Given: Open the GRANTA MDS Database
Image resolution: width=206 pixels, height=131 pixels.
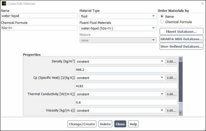Looking at the screenshot, I should pos(181,39).
